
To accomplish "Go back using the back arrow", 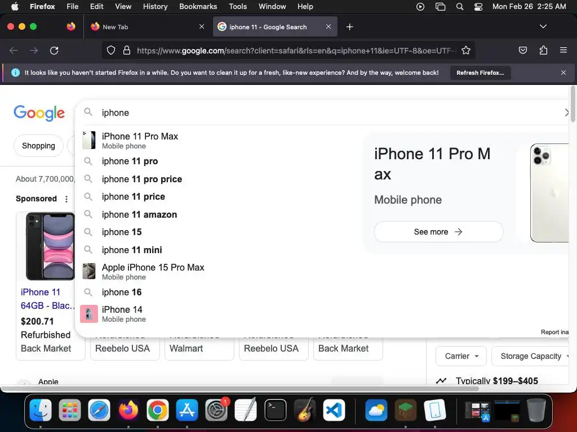I will 14,50.
